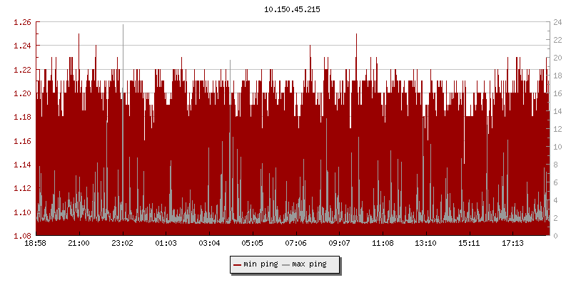The image size is (571, 285).
Task: Click the 15:11 time axis label
Action: (470, 244)
